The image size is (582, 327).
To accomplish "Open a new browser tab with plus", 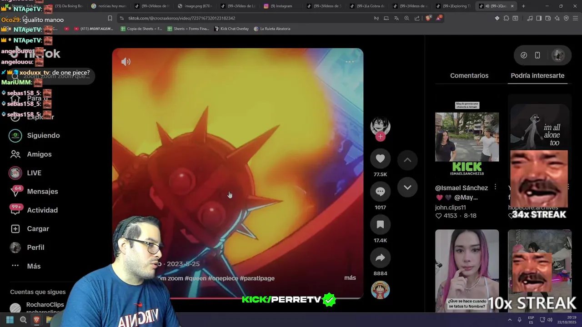I will point(523,6).
